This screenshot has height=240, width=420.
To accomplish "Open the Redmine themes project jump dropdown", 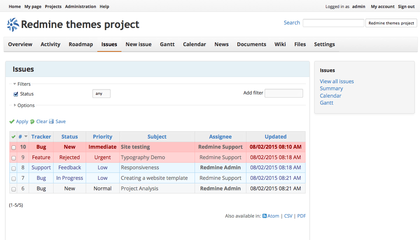I will click(391, 23).
